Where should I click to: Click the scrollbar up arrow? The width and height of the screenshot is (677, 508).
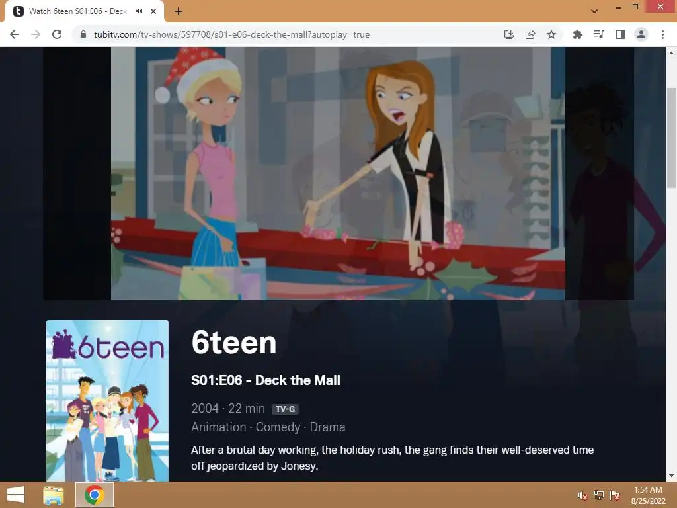671,53
